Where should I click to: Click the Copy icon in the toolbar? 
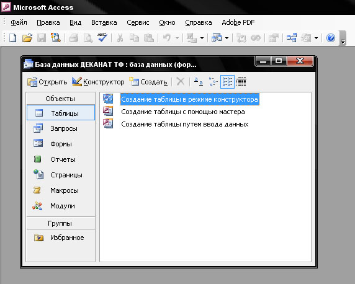point(134,38)
